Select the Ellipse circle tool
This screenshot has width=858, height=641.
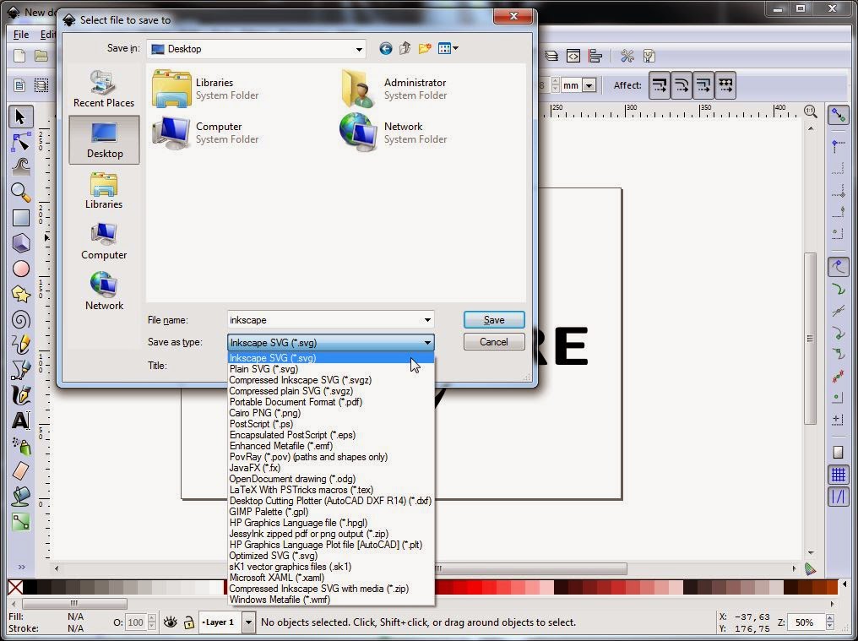[x=21, y=269]
